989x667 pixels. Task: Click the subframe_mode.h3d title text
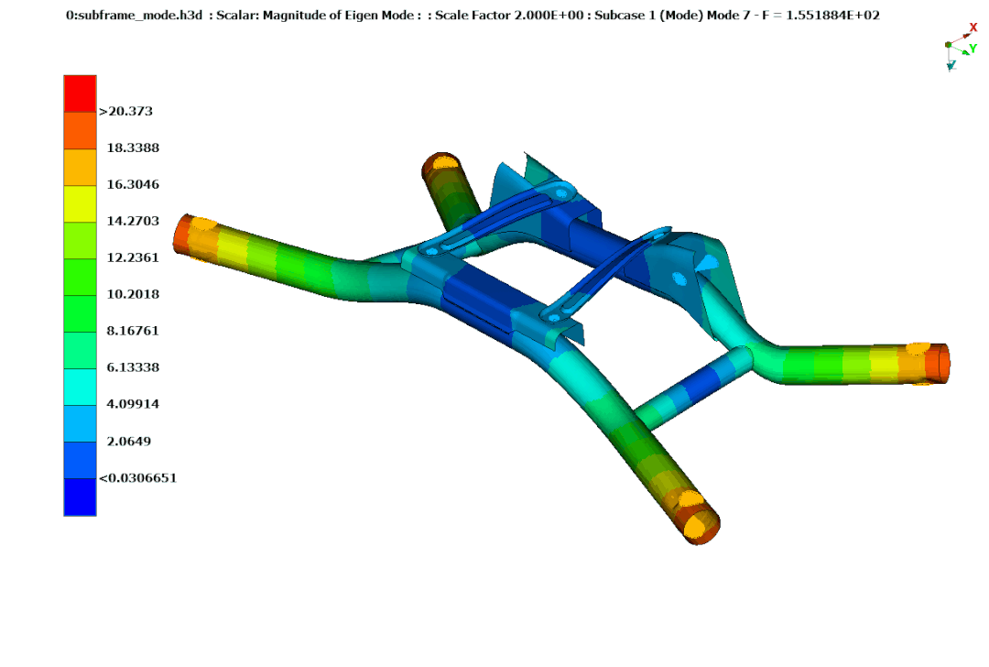coord(135,16)
